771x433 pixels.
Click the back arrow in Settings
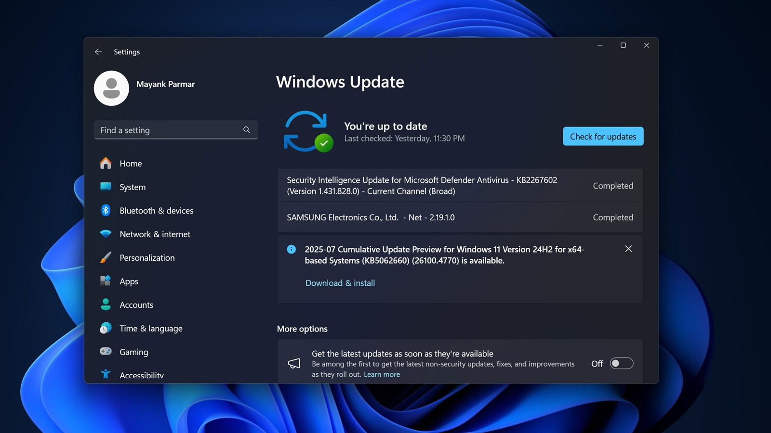[98, 51]
